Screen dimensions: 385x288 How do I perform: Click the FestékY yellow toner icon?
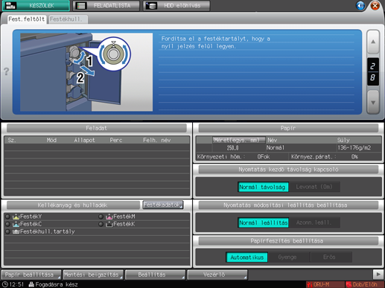tap(16, 217)
